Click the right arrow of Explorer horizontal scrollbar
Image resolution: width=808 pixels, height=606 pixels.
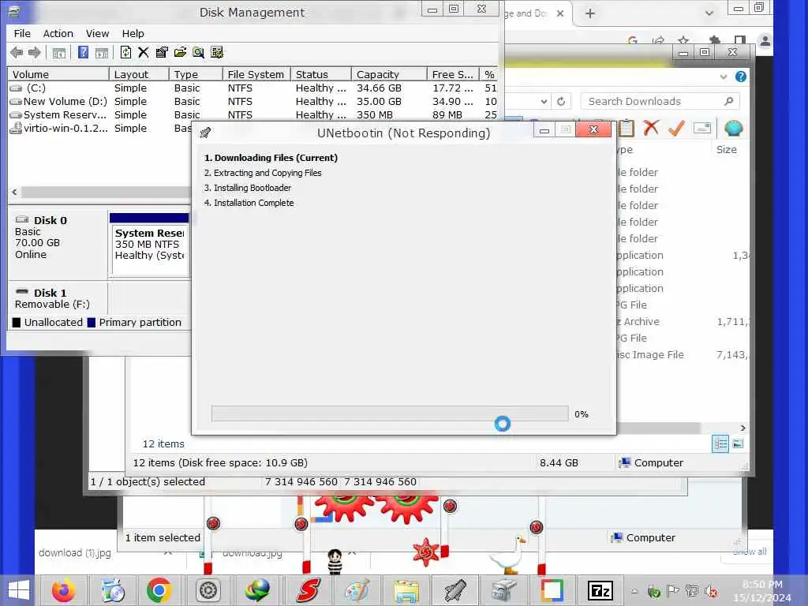(x=743, y=428)
